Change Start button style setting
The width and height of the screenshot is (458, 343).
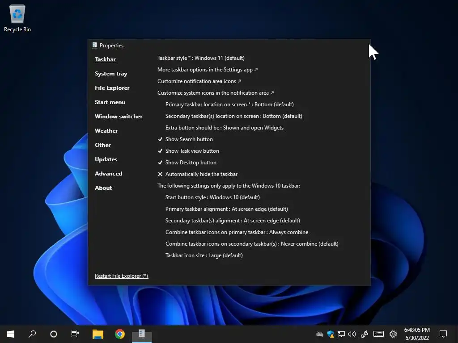[212, 197]
